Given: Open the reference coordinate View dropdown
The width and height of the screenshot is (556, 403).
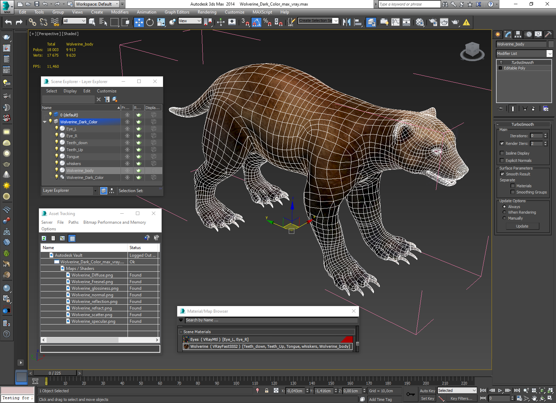Looking at the screenshot, I should click(190, 21).
